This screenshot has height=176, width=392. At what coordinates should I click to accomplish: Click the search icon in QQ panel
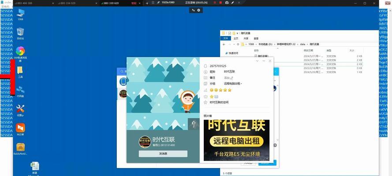coord(122,72)
